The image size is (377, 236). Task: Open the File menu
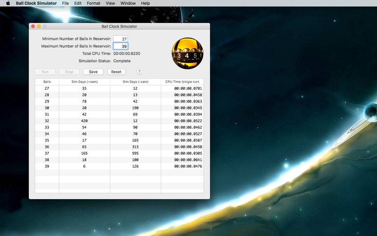(x=66, y=3)
